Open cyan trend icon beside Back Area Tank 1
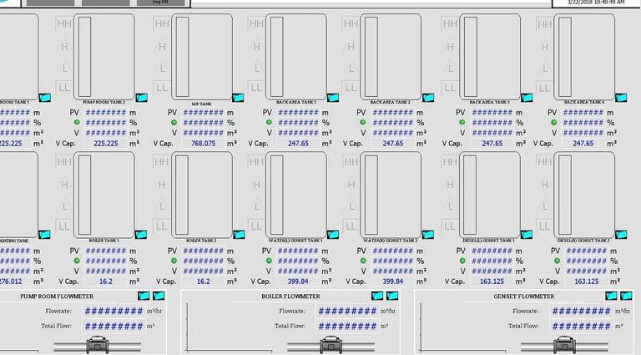The image size is (641, 355). pos(333,98)
